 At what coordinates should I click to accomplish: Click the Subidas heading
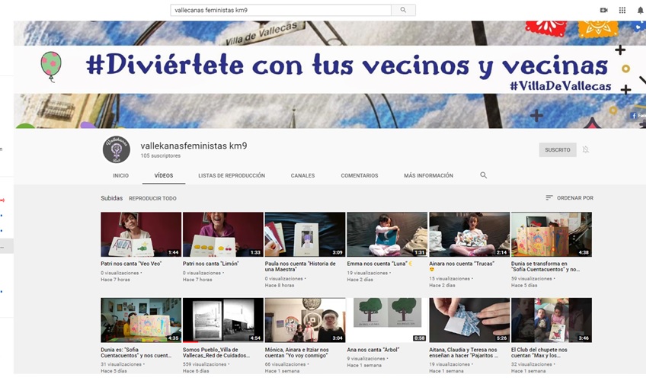112,198
